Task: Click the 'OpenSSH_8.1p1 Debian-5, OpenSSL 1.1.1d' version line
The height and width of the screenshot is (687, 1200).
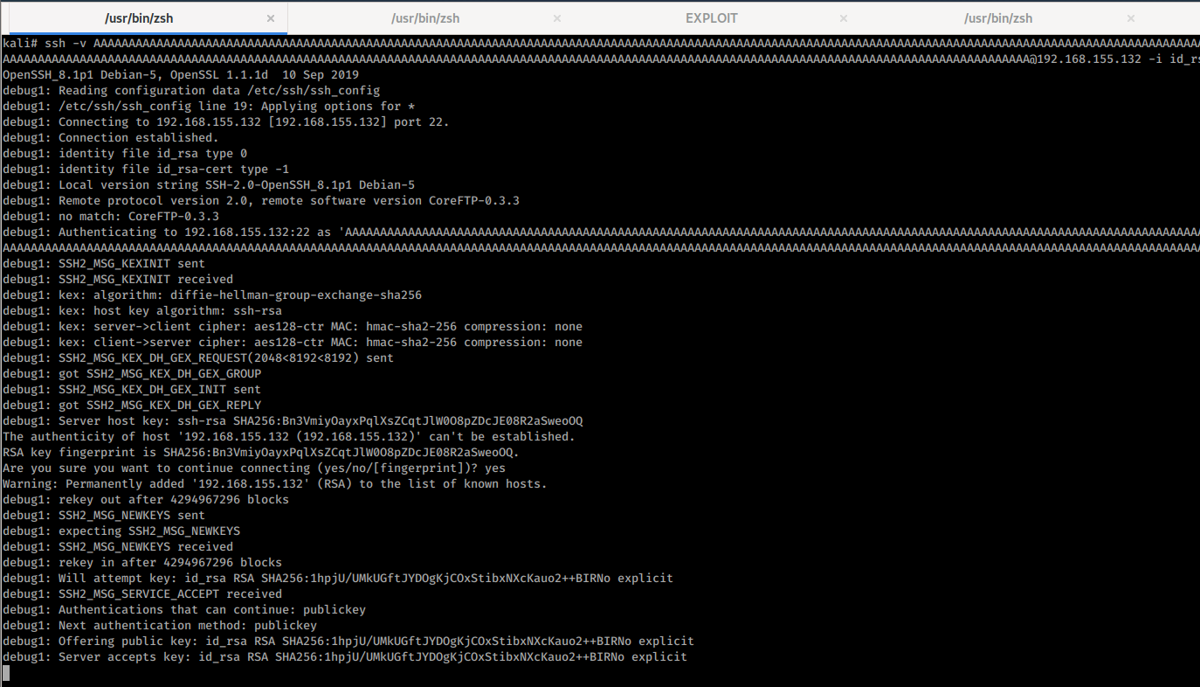Action: tap(181, 74)
